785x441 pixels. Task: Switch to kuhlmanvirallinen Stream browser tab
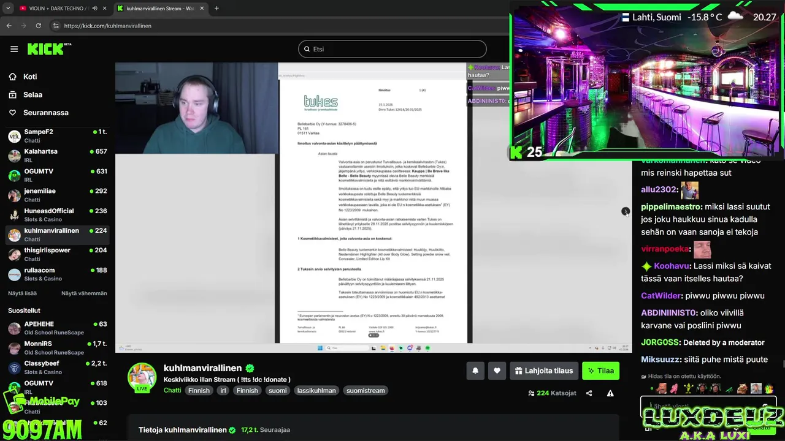click(x=161, y=8)
